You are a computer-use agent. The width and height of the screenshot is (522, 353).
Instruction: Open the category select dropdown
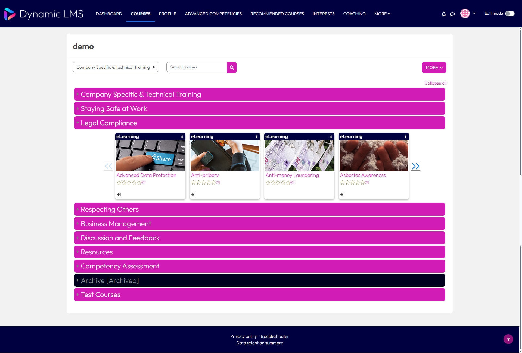pos(116,67)
